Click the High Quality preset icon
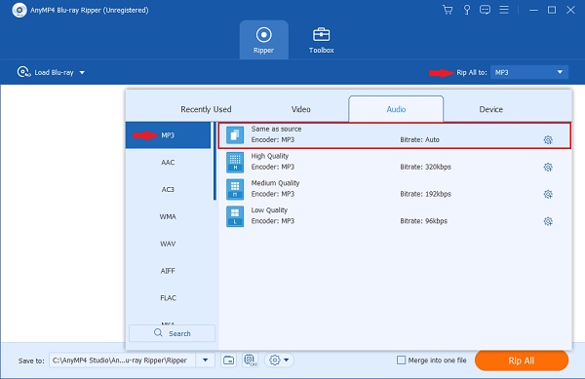 (235, 162)
